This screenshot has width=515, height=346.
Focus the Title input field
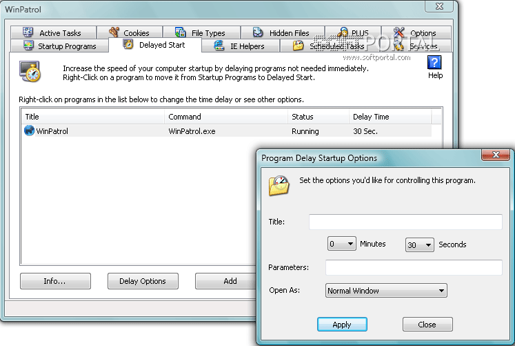(x=405, y=222)
